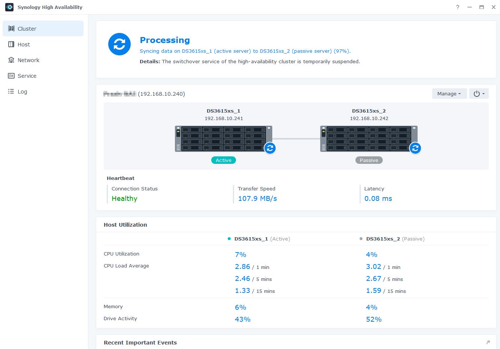Screen dimensions: 500x349
Task: Click the sync badge on DS3615xs_1 server
Action: point(270,148)
